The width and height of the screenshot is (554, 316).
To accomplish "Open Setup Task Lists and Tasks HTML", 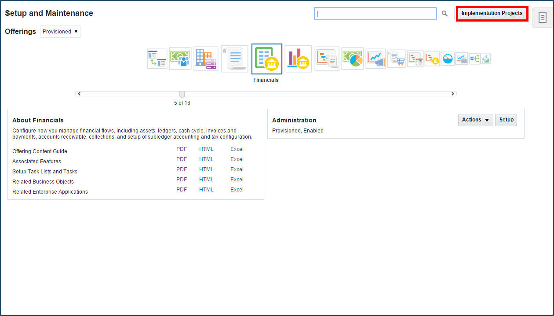I will point(206,169).
